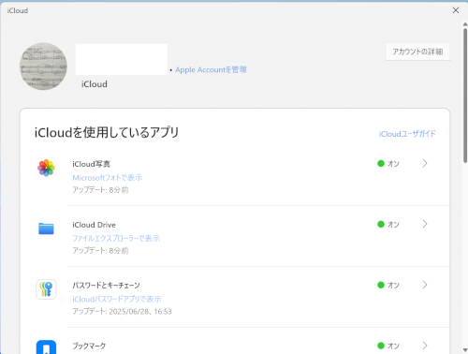Expand iCloud写真 settings chevron
The image size is (468, 354).
coord(425,163)
